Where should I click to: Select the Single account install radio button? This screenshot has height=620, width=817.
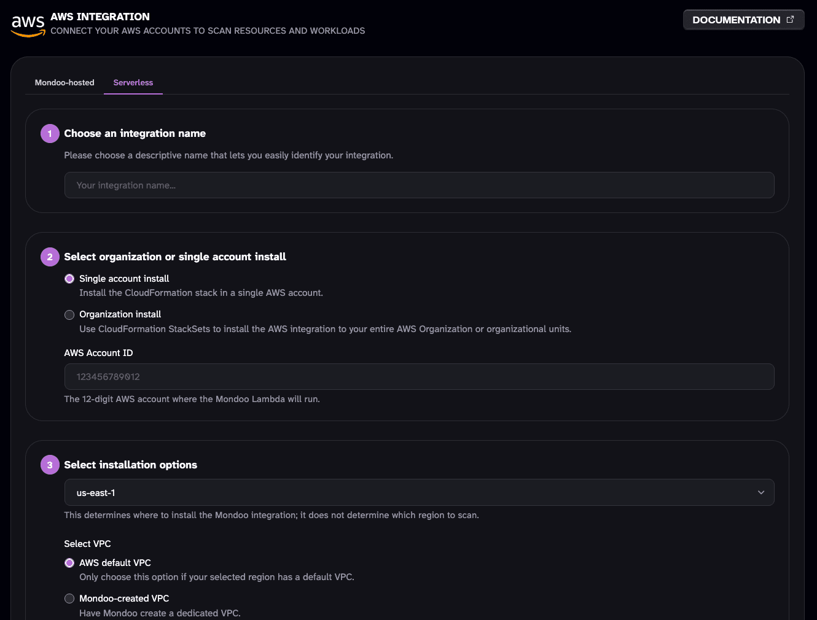pyautogui.click(x=69, y=279)
